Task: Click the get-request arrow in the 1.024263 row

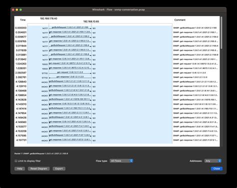Action: tap(70, 63)
